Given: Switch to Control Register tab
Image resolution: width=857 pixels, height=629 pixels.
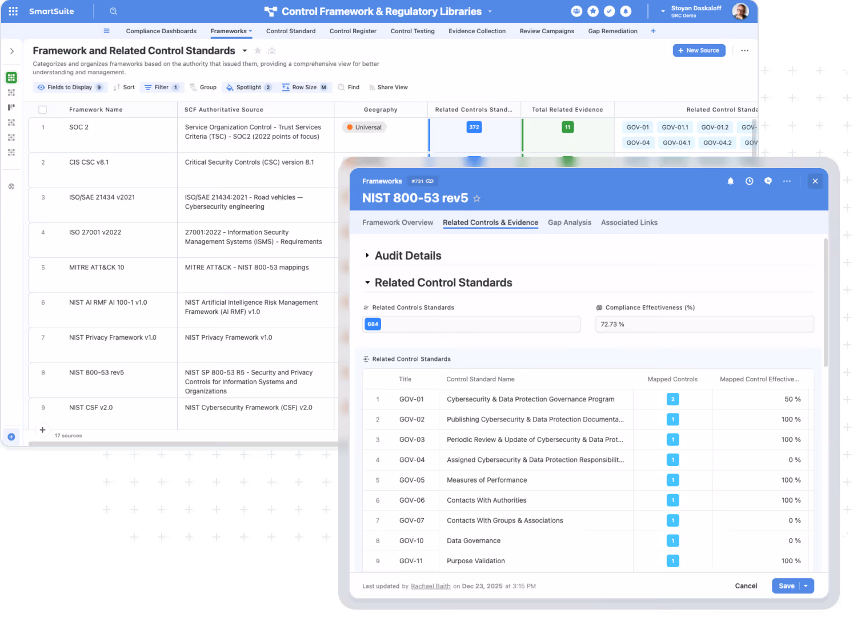Looking at the screenshot, I should pos(353,31).
